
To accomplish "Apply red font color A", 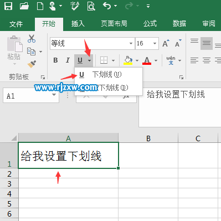I will (x=147, y=60).
